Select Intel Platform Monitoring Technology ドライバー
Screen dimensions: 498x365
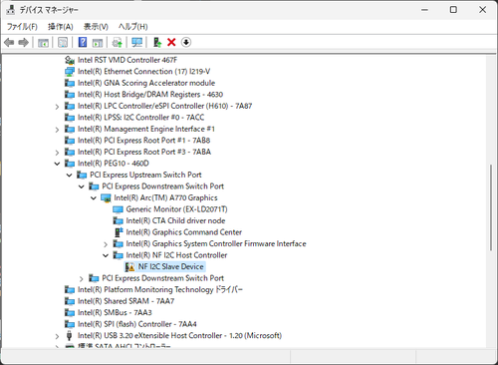point(160,289)
